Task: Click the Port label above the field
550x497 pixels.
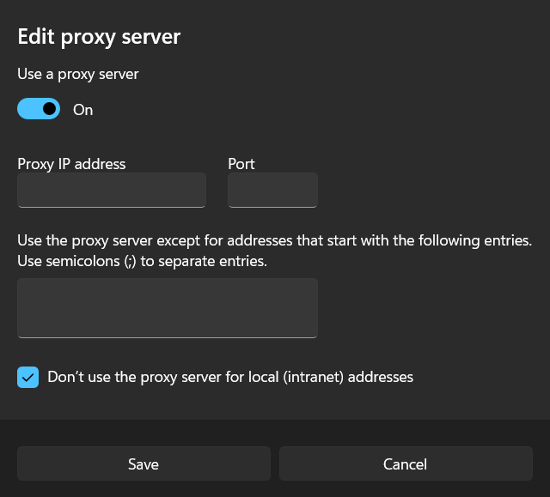Action: tap(241, 164)
